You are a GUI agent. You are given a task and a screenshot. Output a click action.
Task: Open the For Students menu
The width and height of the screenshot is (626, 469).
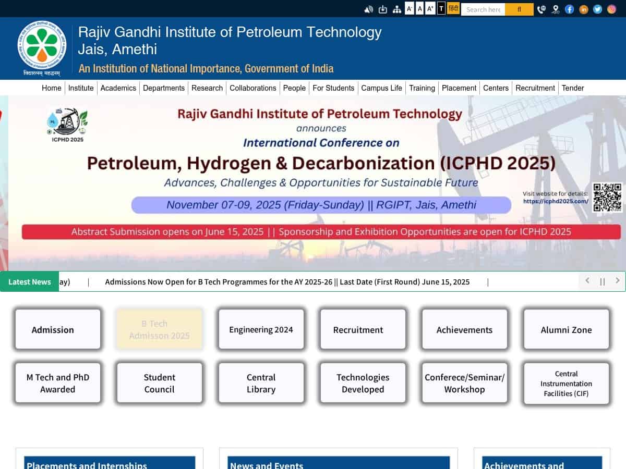point(333,88)
